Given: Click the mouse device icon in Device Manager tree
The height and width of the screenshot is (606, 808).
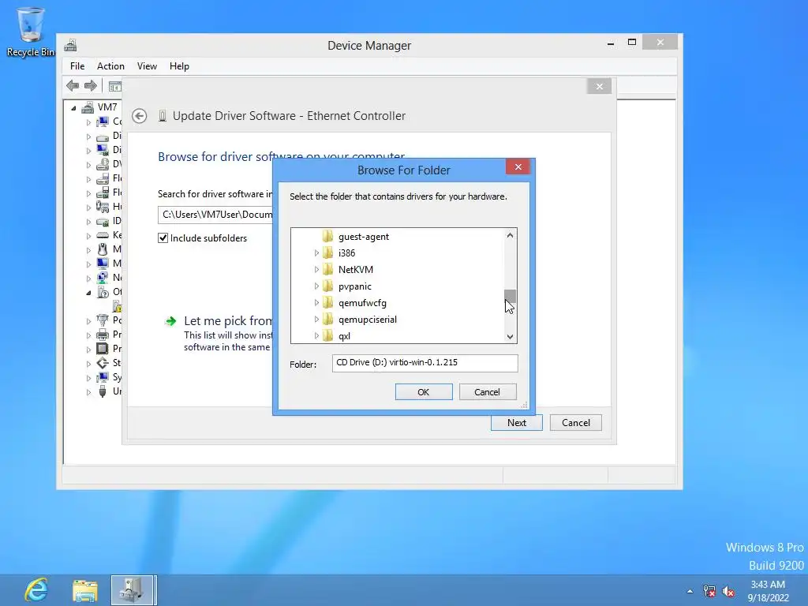Looking at the screenshot, I should (103, 249).
